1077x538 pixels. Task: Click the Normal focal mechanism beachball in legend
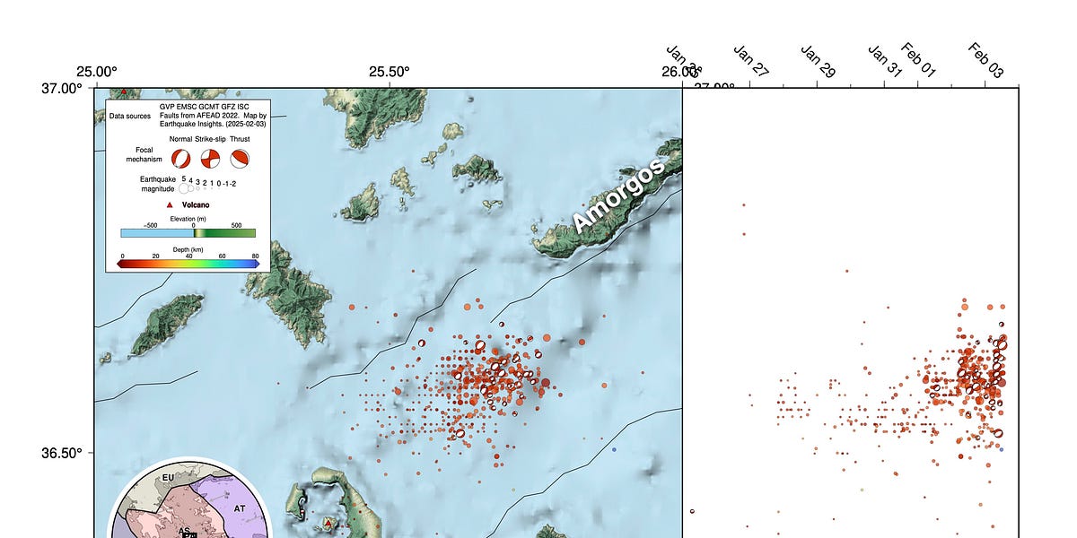pos(181,159)
